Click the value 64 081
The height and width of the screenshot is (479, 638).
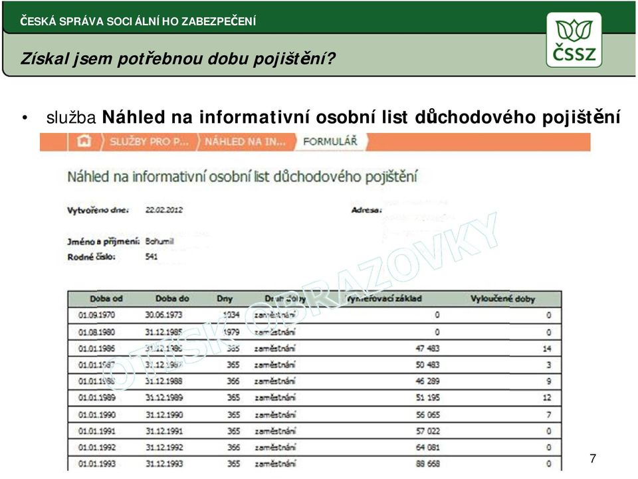(428, 447)
